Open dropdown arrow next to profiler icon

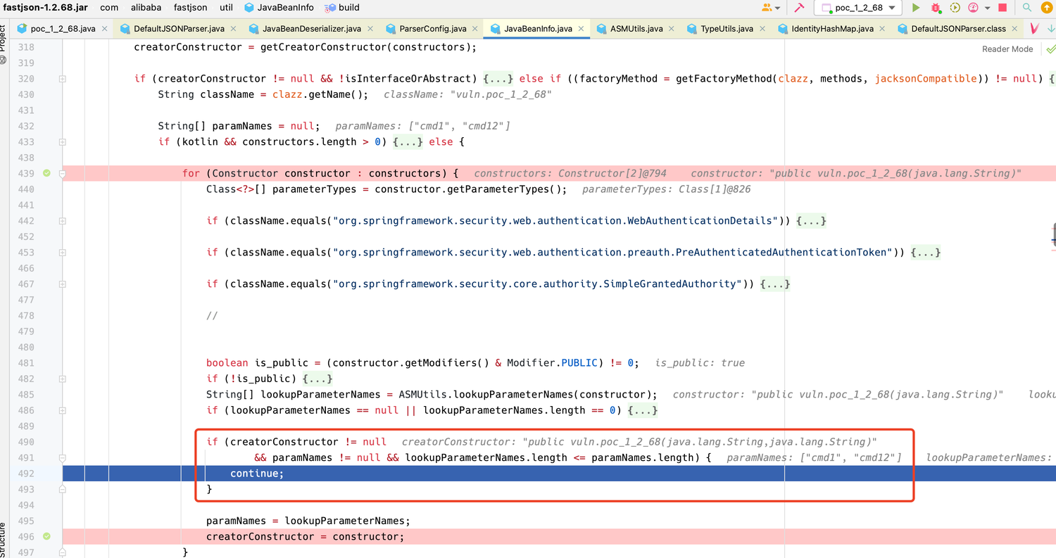(x=988, y=8)
